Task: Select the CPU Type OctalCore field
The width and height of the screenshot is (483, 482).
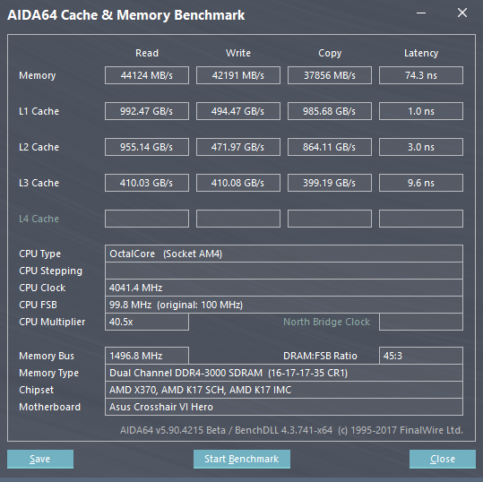Action: tap(284, 254)
